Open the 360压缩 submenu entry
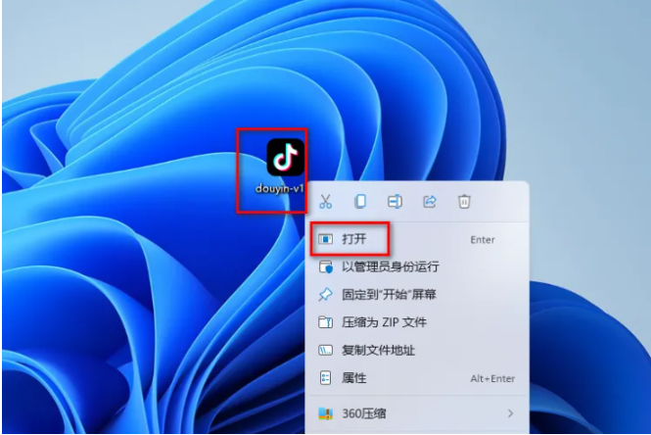 click(x=417, y=413)
